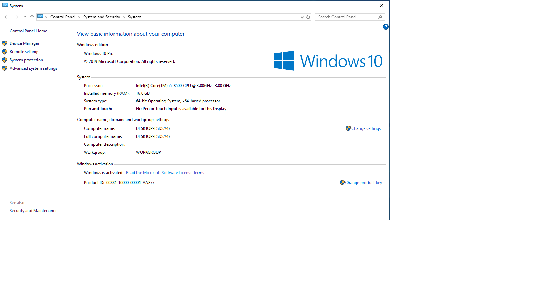Click the 64-bit Operating System text
This screenshot has width=533, height=300.
[178, 101]
